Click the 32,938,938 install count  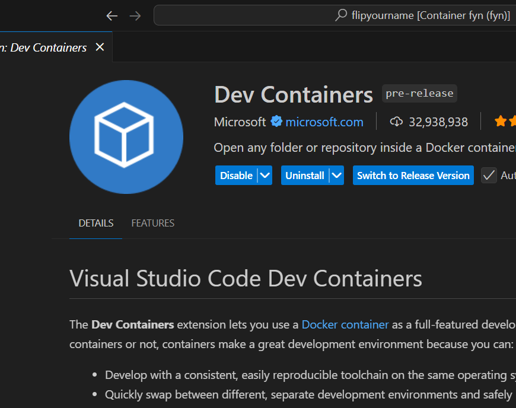click(438, 122)
